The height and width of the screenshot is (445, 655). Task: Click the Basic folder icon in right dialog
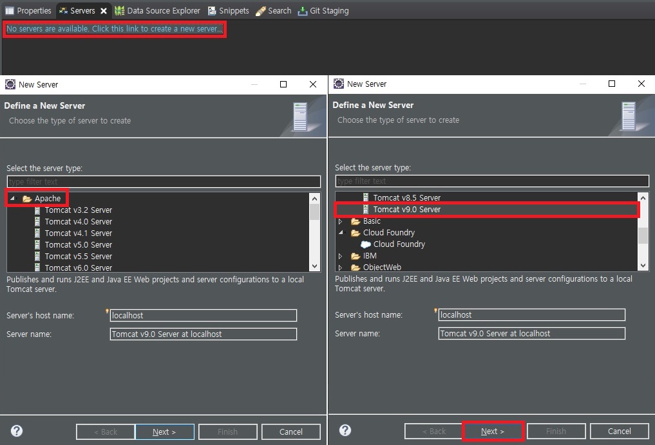coord(356,221)
